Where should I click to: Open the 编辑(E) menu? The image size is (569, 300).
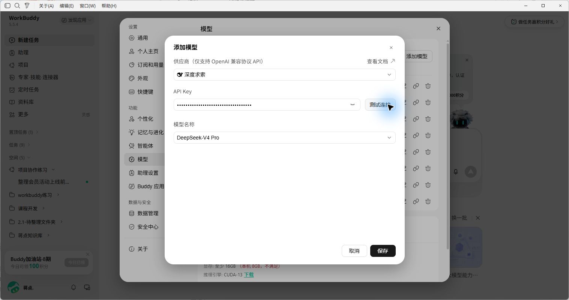[x=67, y=6]
